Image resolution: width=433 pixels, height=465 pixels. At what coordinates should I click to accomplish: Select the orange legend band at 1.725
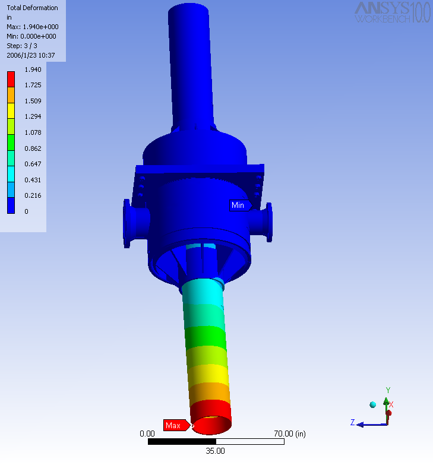coord(11,93)
